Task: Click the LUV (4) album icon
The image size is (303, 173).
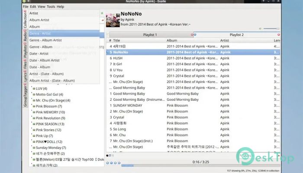Action: [34, 89]
